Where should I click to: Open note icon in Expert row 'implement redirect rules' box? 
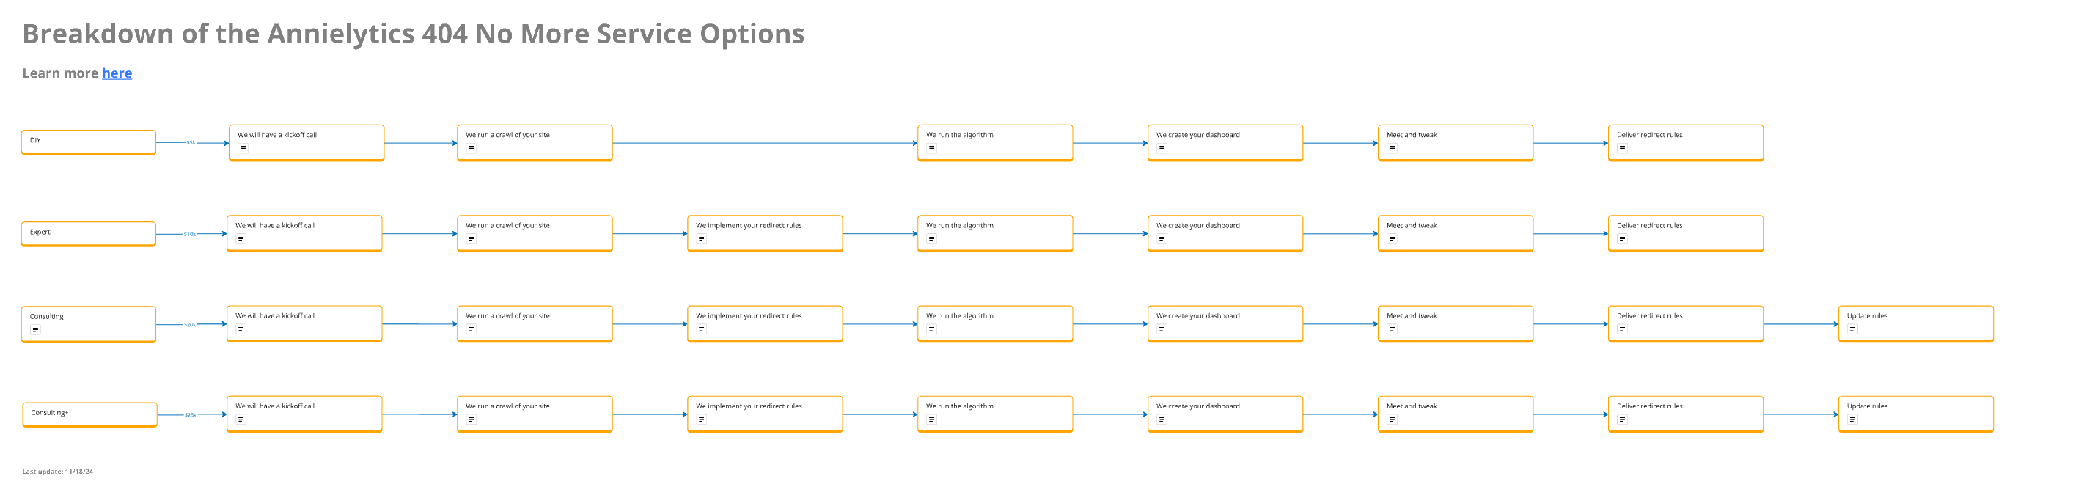click(701, 239)
